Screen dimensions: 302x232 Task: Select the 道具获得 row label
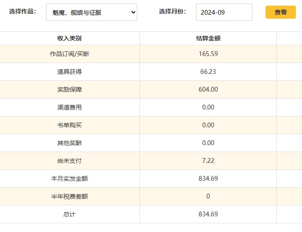point(70,72)
